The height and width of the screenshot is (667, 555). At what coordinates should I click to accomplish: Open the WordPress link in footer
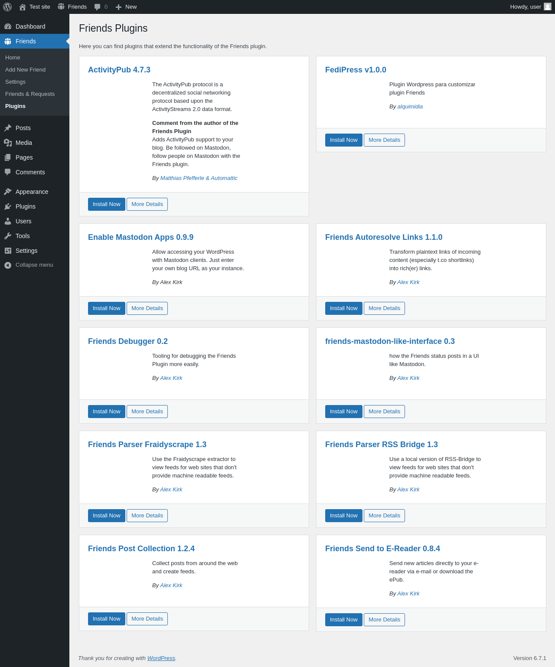click(161, 658)
